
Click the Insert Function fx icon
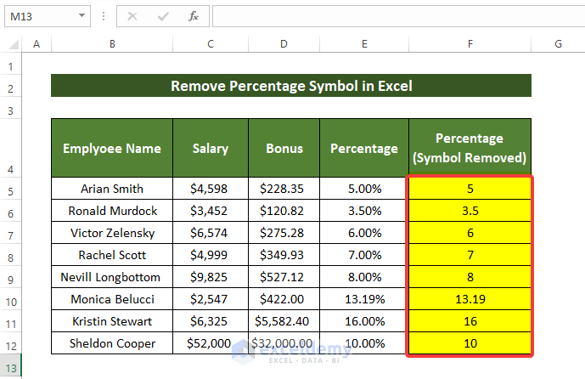coord(193,16)
